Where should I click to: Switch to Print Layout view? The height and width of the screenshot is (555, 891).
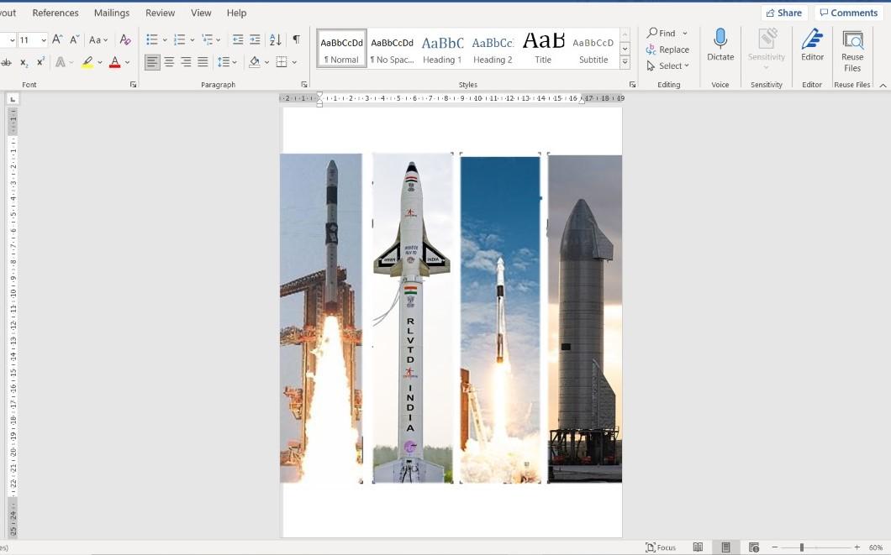point(725,547)
